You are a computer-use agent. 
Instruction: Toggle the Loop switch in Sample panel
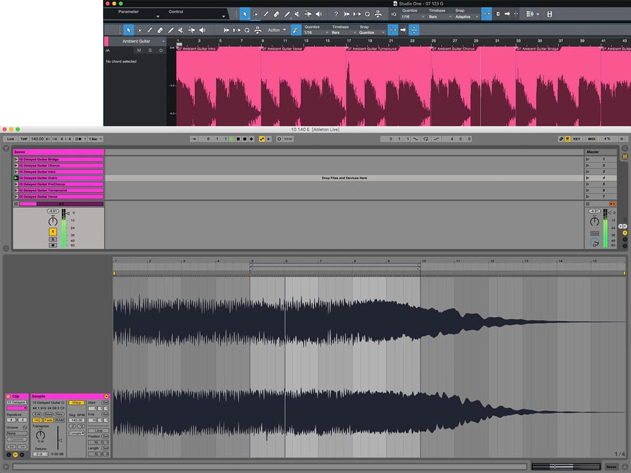pyautogui.click(x=99, y=431)
